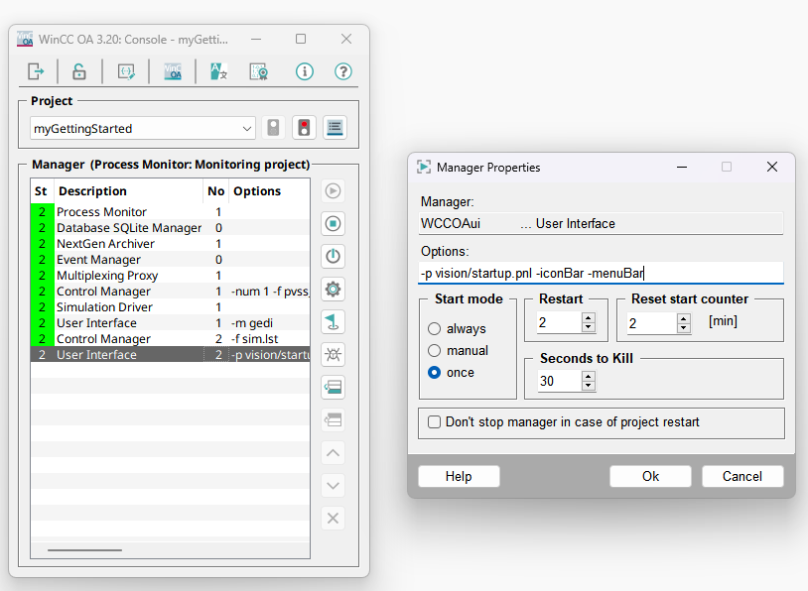
Task: Expand the myGettingStarted project dropdown
Action: click(x=247, y=129)
